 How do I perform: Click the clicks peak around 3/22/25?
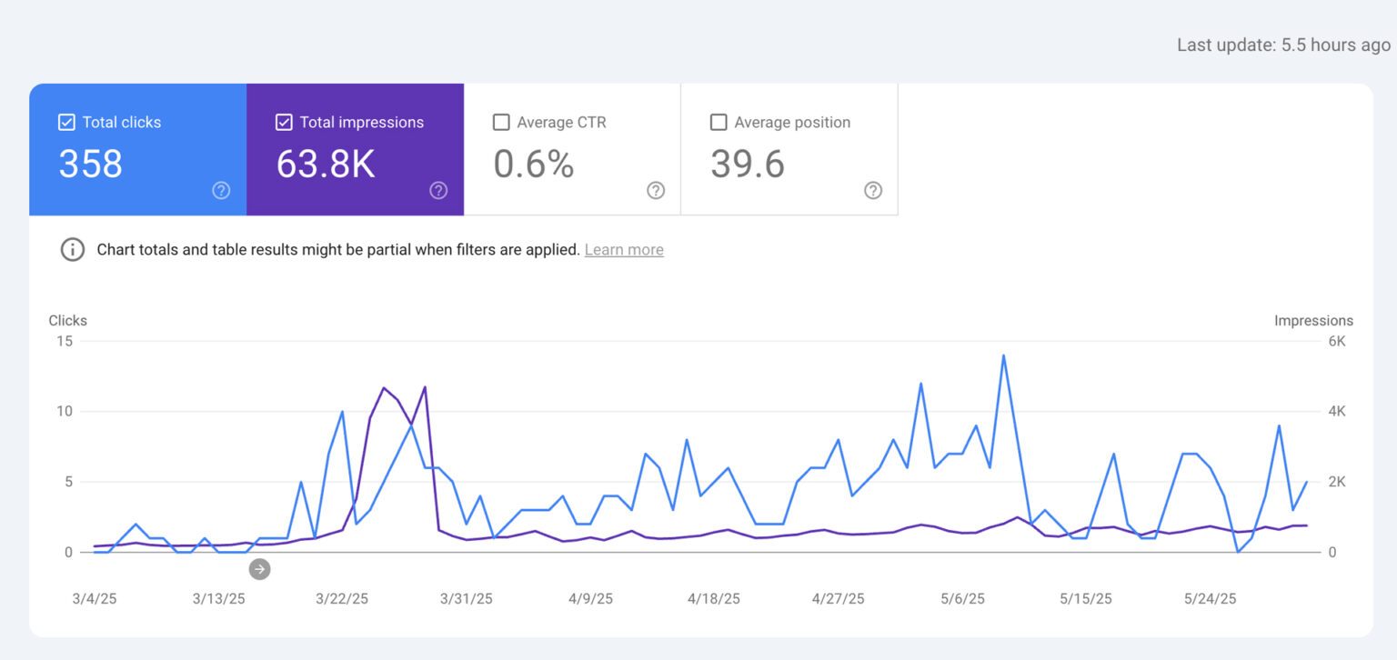point(344,411)
